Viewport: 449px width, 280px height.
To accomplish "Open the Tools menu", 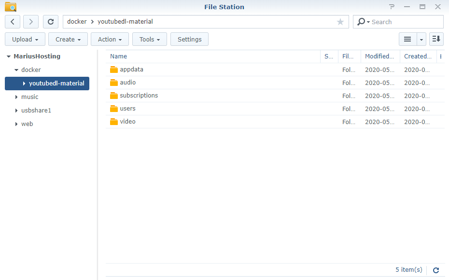I will (149, 39).
